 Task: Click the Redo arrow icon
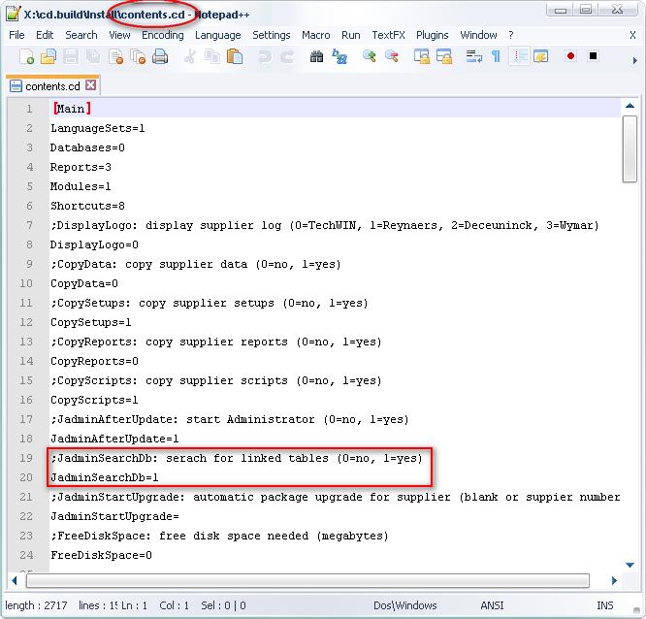pyautogui.click(x=287, y=56)
